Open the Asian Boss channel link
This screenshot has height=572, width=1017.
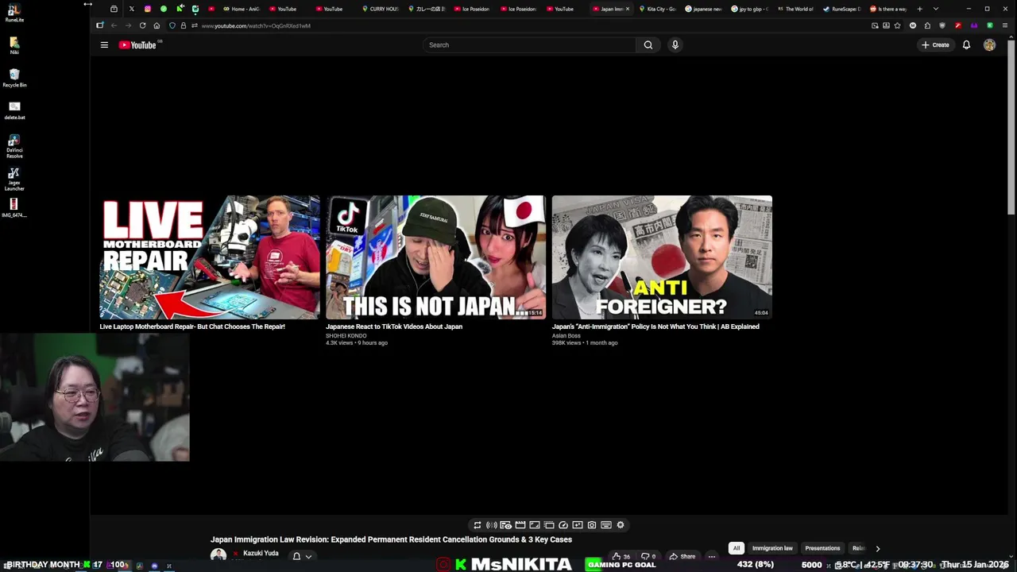coord(567,336)
